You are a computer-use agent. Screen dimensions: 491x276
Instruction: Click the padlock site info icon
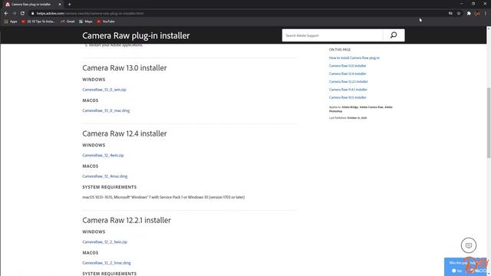click(32, 14)
